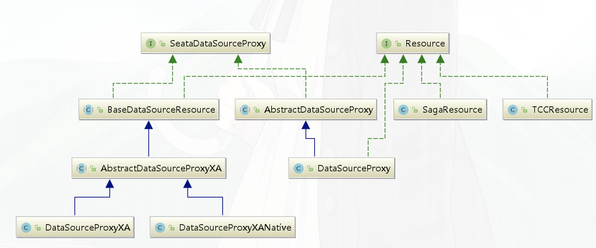
Task: Click lock icon next to AbstractDataSourceProxy text
Action: tap(257, 110)
